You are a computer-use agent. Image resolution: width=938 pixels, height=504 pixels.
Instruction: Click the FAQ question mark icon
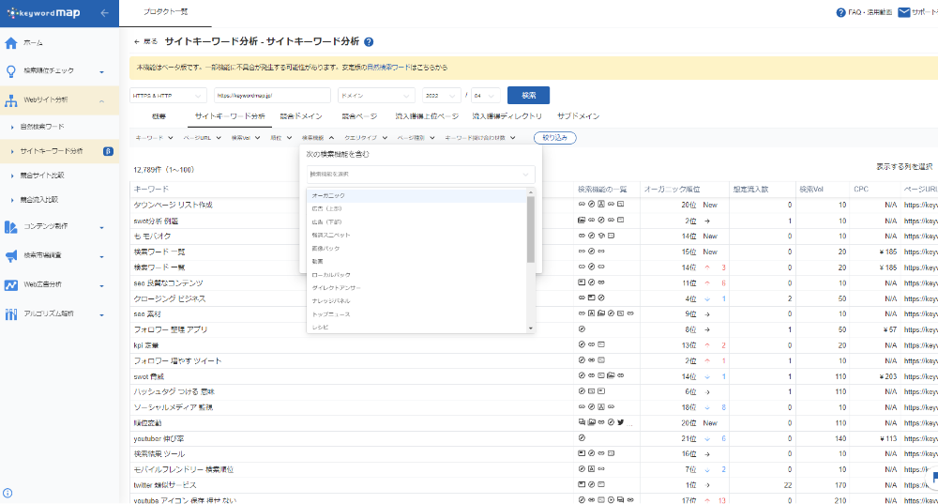point(840,12)
